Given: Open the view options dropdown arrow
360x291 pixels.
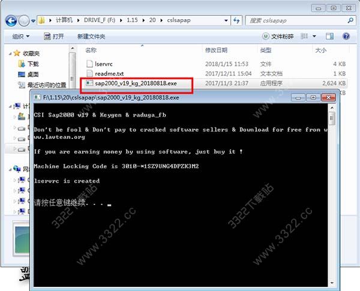Looking at the screenshot, I should [314, 36].
